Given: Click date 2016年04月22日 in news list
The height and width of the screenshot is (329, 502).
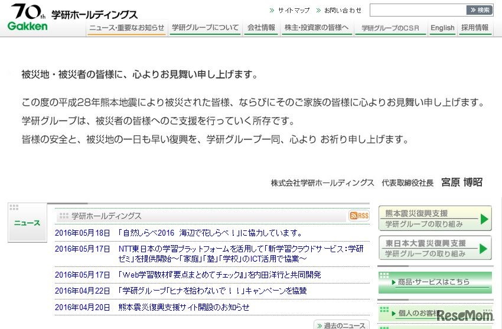Looking at the screenshot, I should pos(82,291).
